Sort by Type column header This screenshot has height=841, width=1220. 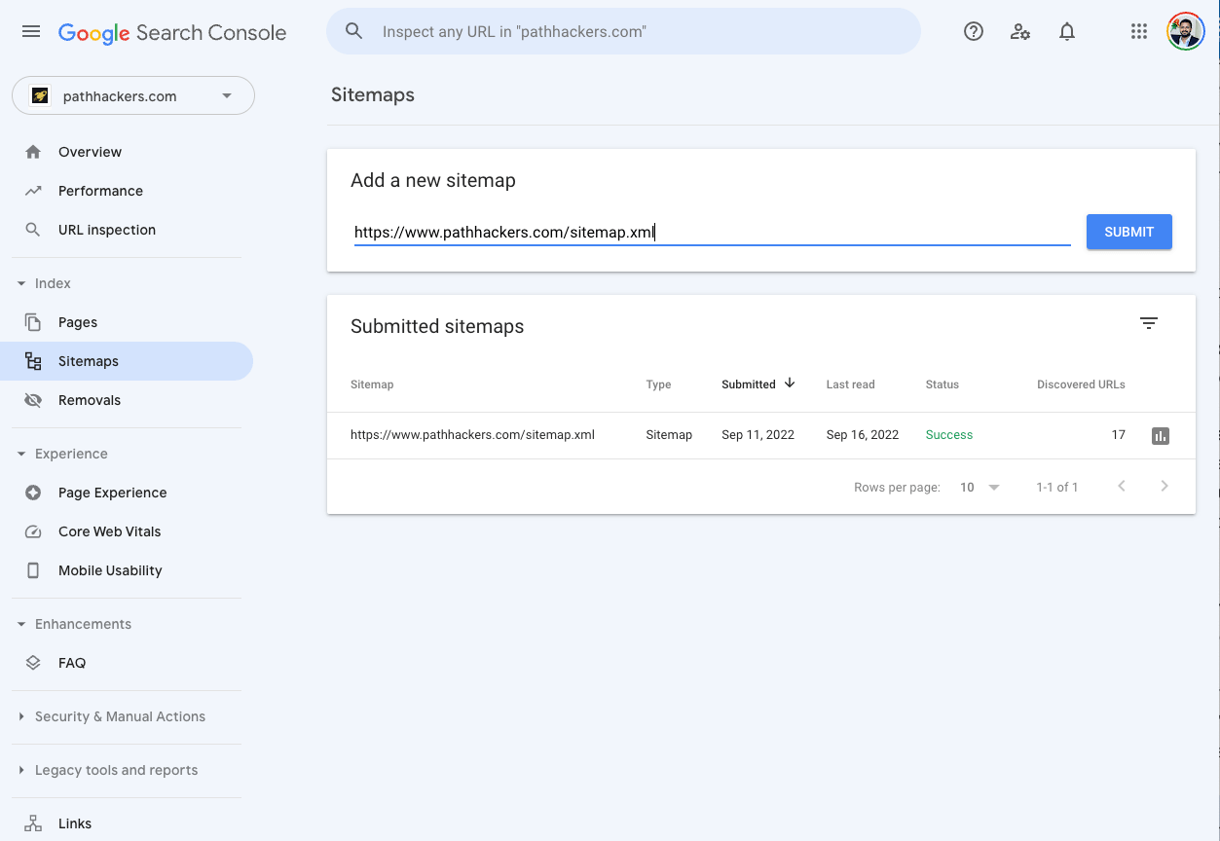pos(658,384)
